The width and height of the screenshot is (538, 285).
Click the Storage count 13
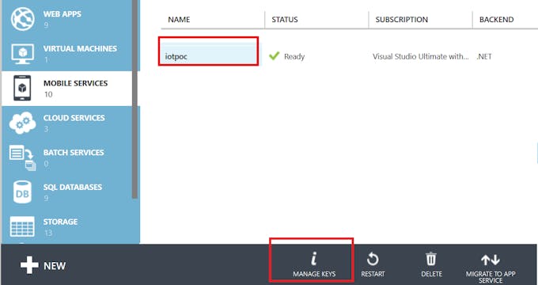tap(48, 233)
